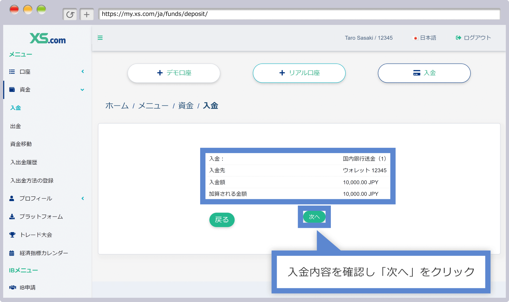Image resolution: width=509 pixels, height=302 pixels.
Task: Click the 次へ button
Action: pyautogui.click(x=314, y=217)
